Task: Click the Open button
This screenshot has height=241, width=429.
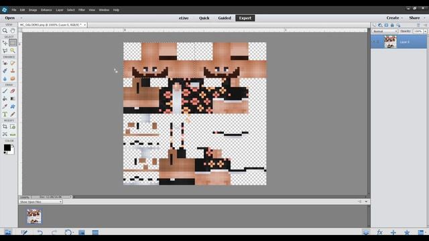Action: (10, 18)
